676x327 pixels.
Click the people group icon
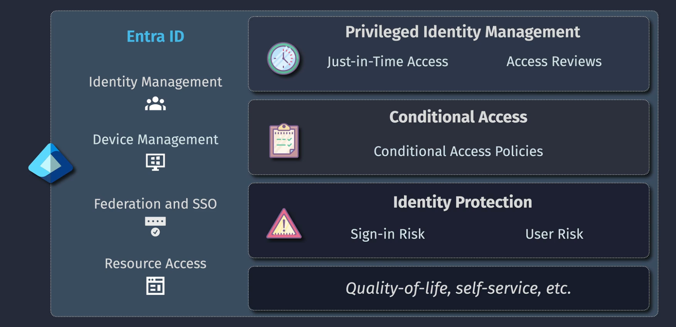click(155, 104)
